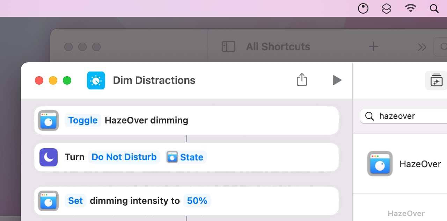Screen dimensions: 447x221
Task: Change Toggle to a different HazeOver operation
Action: 82,120
